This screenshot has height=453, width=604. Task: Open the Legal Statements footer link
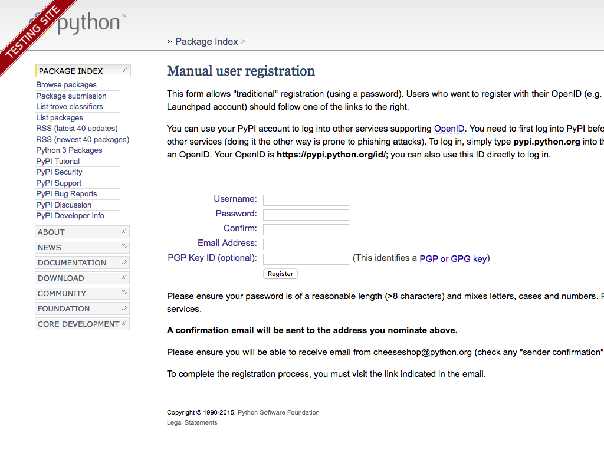pos(192,422)
